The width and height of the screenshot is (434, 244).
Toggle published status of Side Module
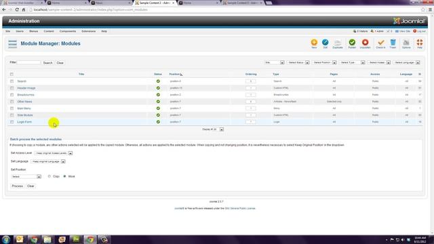158,115
